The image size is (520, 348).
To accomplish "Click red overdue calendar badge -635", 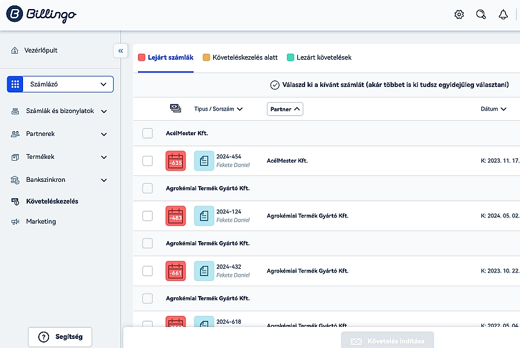I will click(176, 161).
